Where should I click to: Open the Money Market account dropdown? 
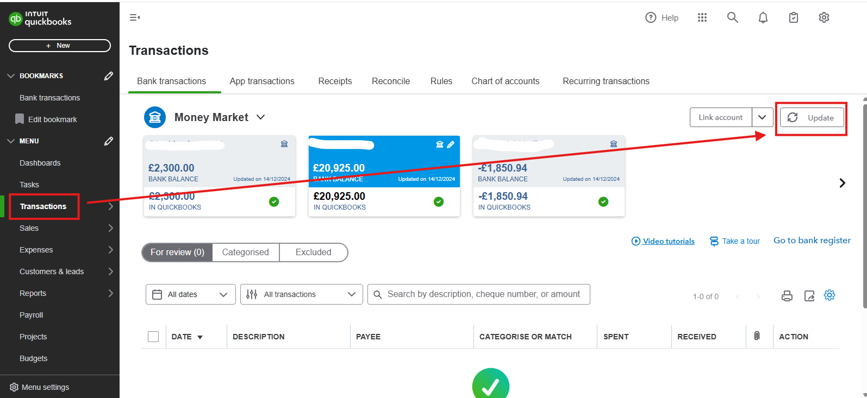click(x=261, y=117)
